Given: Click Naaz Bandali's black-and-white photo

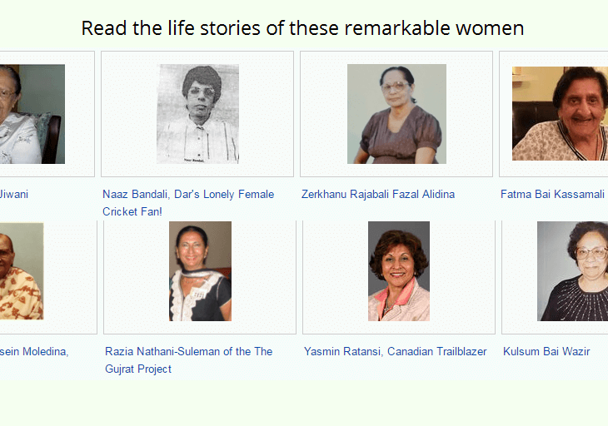Looking at the screenshot, I should click(x=197, y=114).
